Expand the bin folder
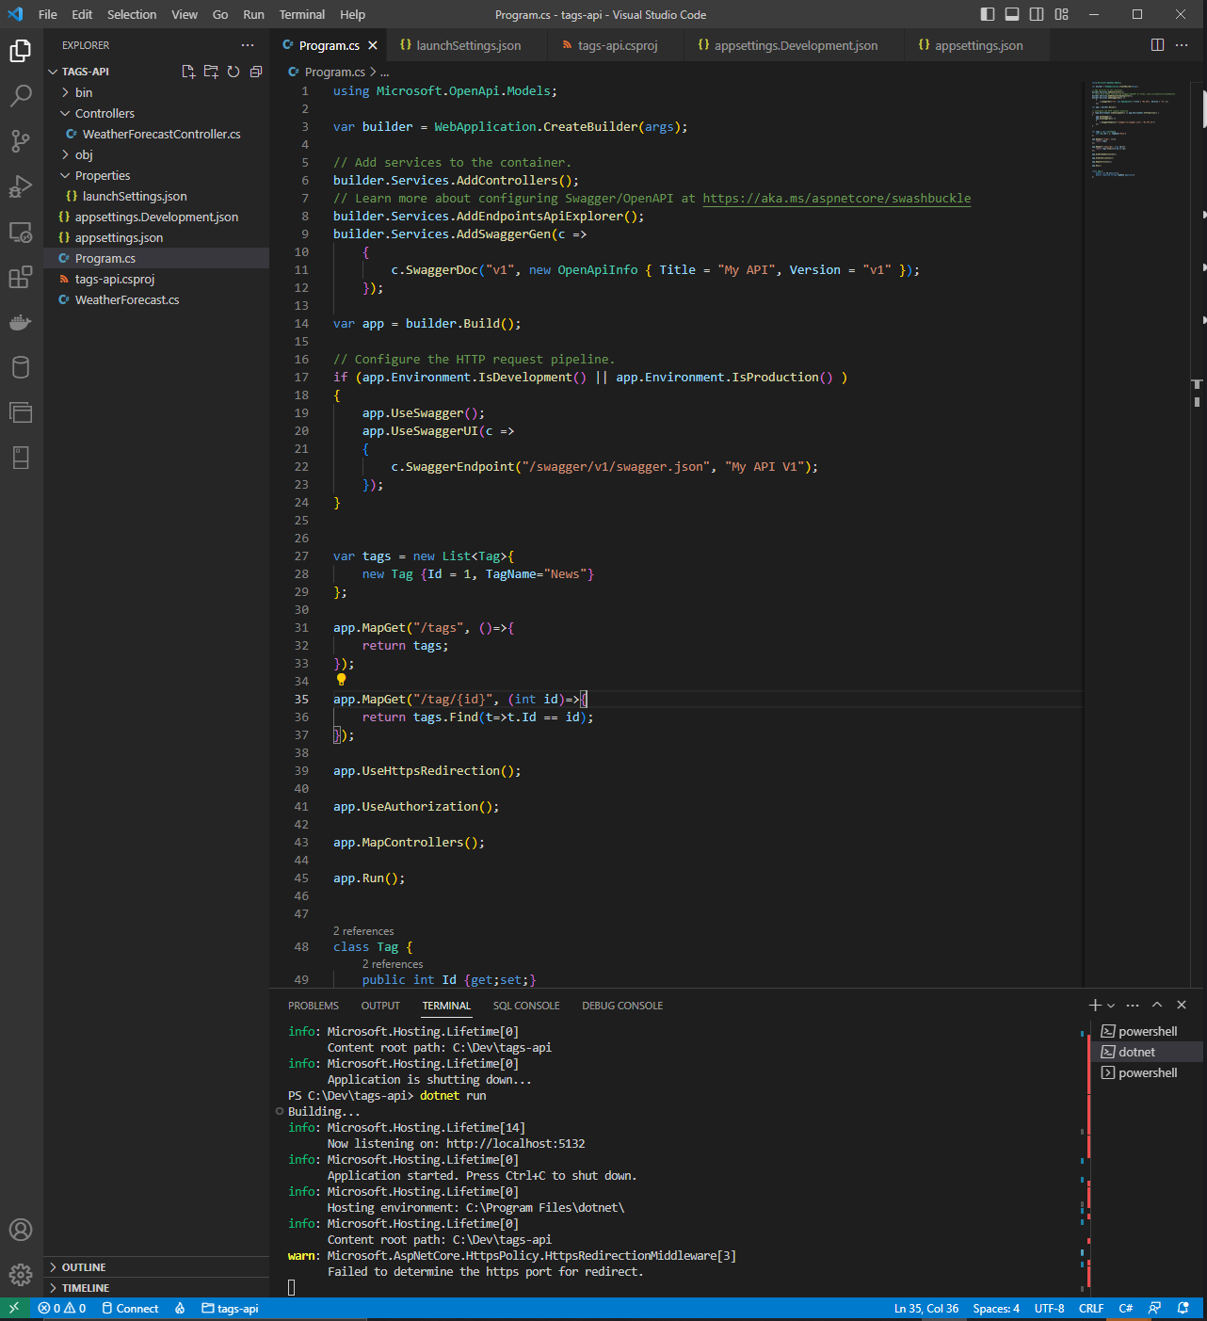Image resolution: width=1207 pixels, height=1321 pixels. (83, 92)
